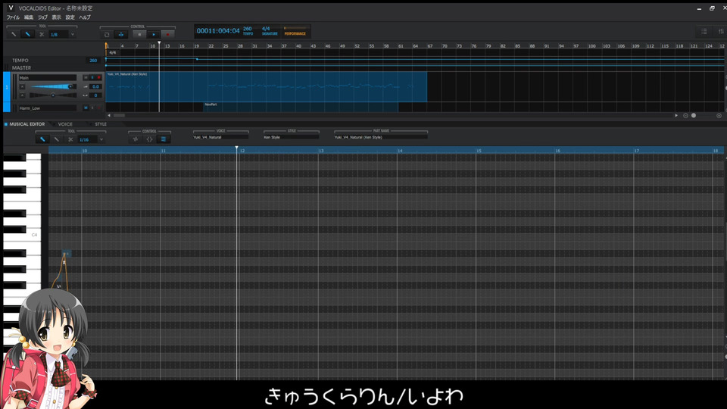Click the VOICE field Yuki_V4_Natural
This screenshot has width=727, height=409.
220,137
